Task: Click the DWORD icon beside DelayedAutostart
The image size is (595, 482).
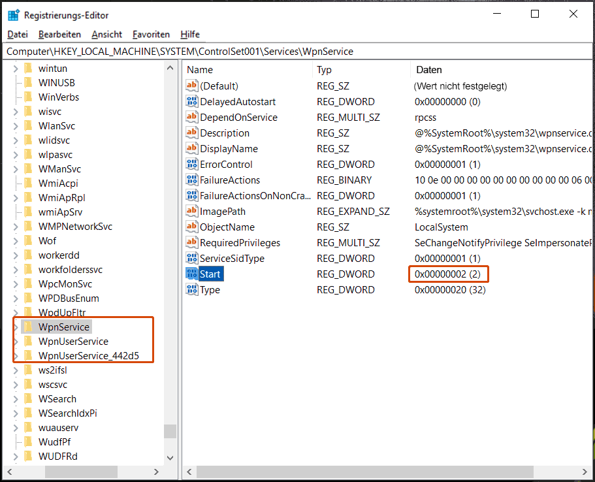Action: click(x=191, y=101)
